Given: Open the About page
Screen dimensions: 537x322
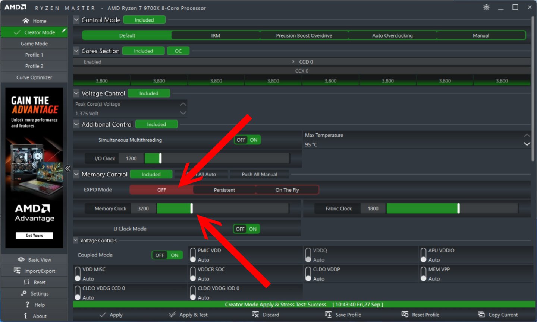Looking at the screenshot, I should click(x=34, y=316).
